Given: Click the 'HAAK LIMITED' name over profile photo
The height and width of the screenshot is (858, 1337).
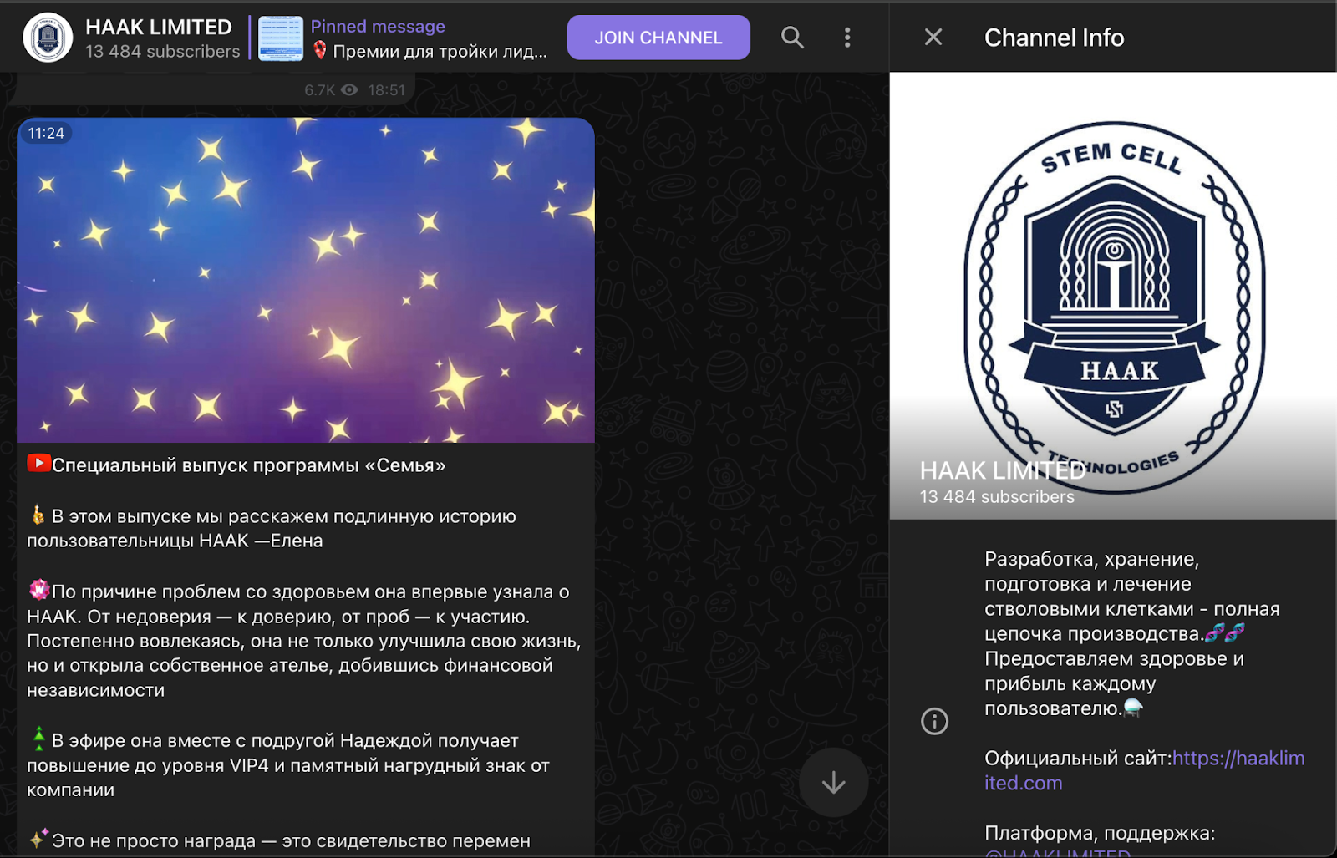Looking at the screenshot, I should click(x=1003, y=470).
